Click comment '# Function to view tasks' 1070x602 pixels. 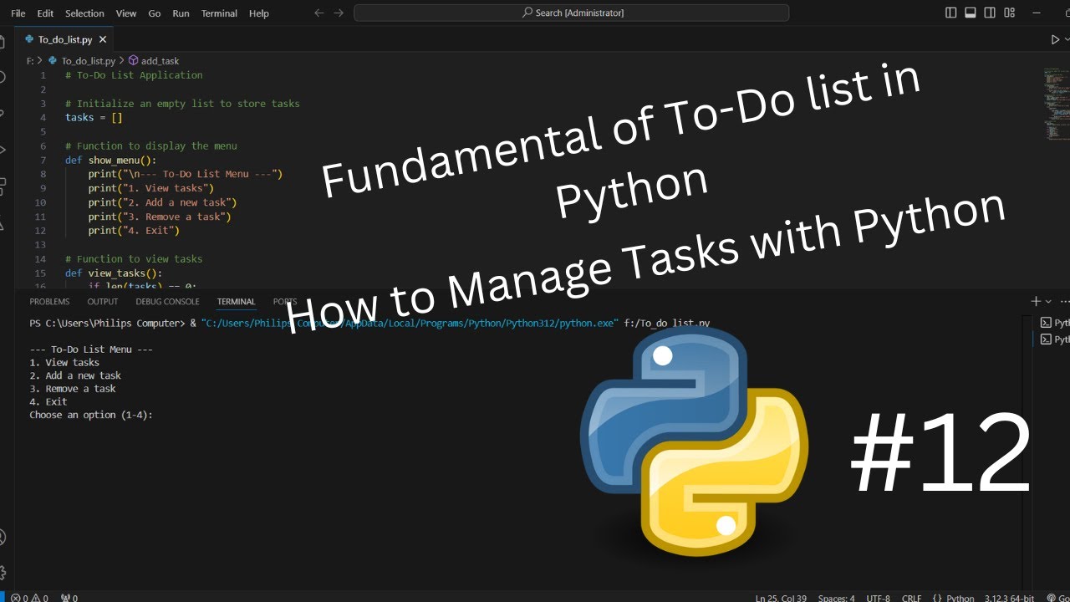(x=134, y=258)
